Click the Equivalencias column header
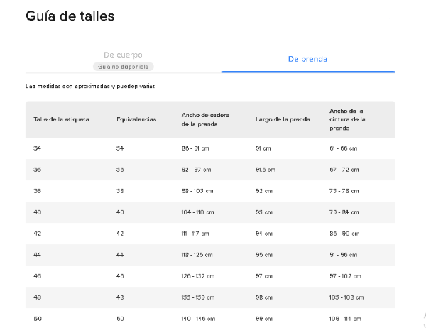426x328 pixels. (x=136, y=119)
